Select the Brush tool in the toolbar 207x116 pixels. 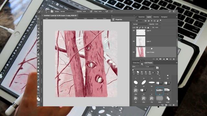[x=38, y=51]
